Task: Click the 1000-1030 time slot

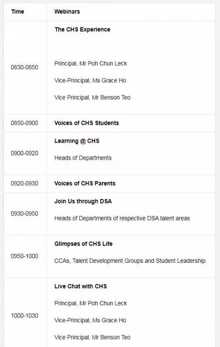Action: pos(25,316)
